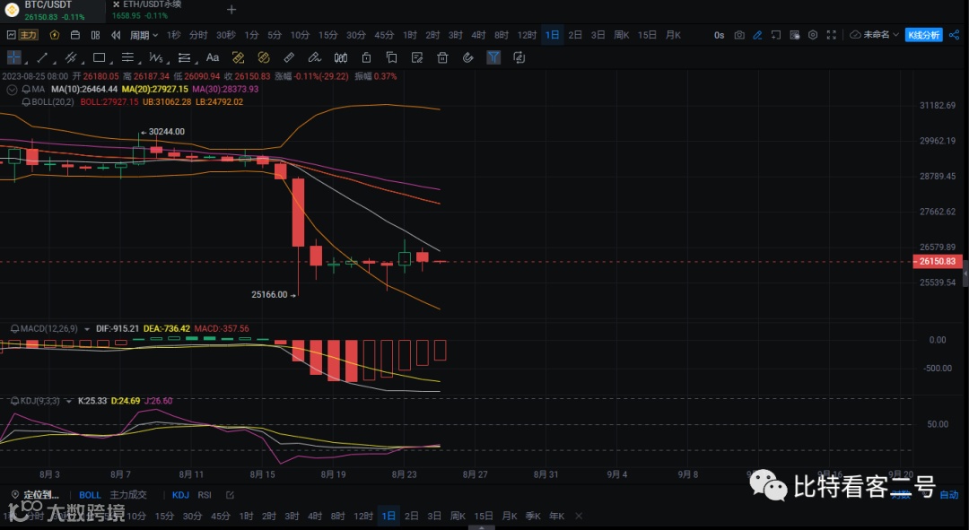The image size is (969, 530).
Task: Select the parallel channel tool
Action: (71, 58)
